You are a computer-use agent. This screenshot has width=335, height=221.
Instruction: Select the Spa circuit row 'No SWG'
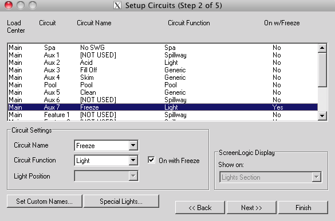point(163,48)
